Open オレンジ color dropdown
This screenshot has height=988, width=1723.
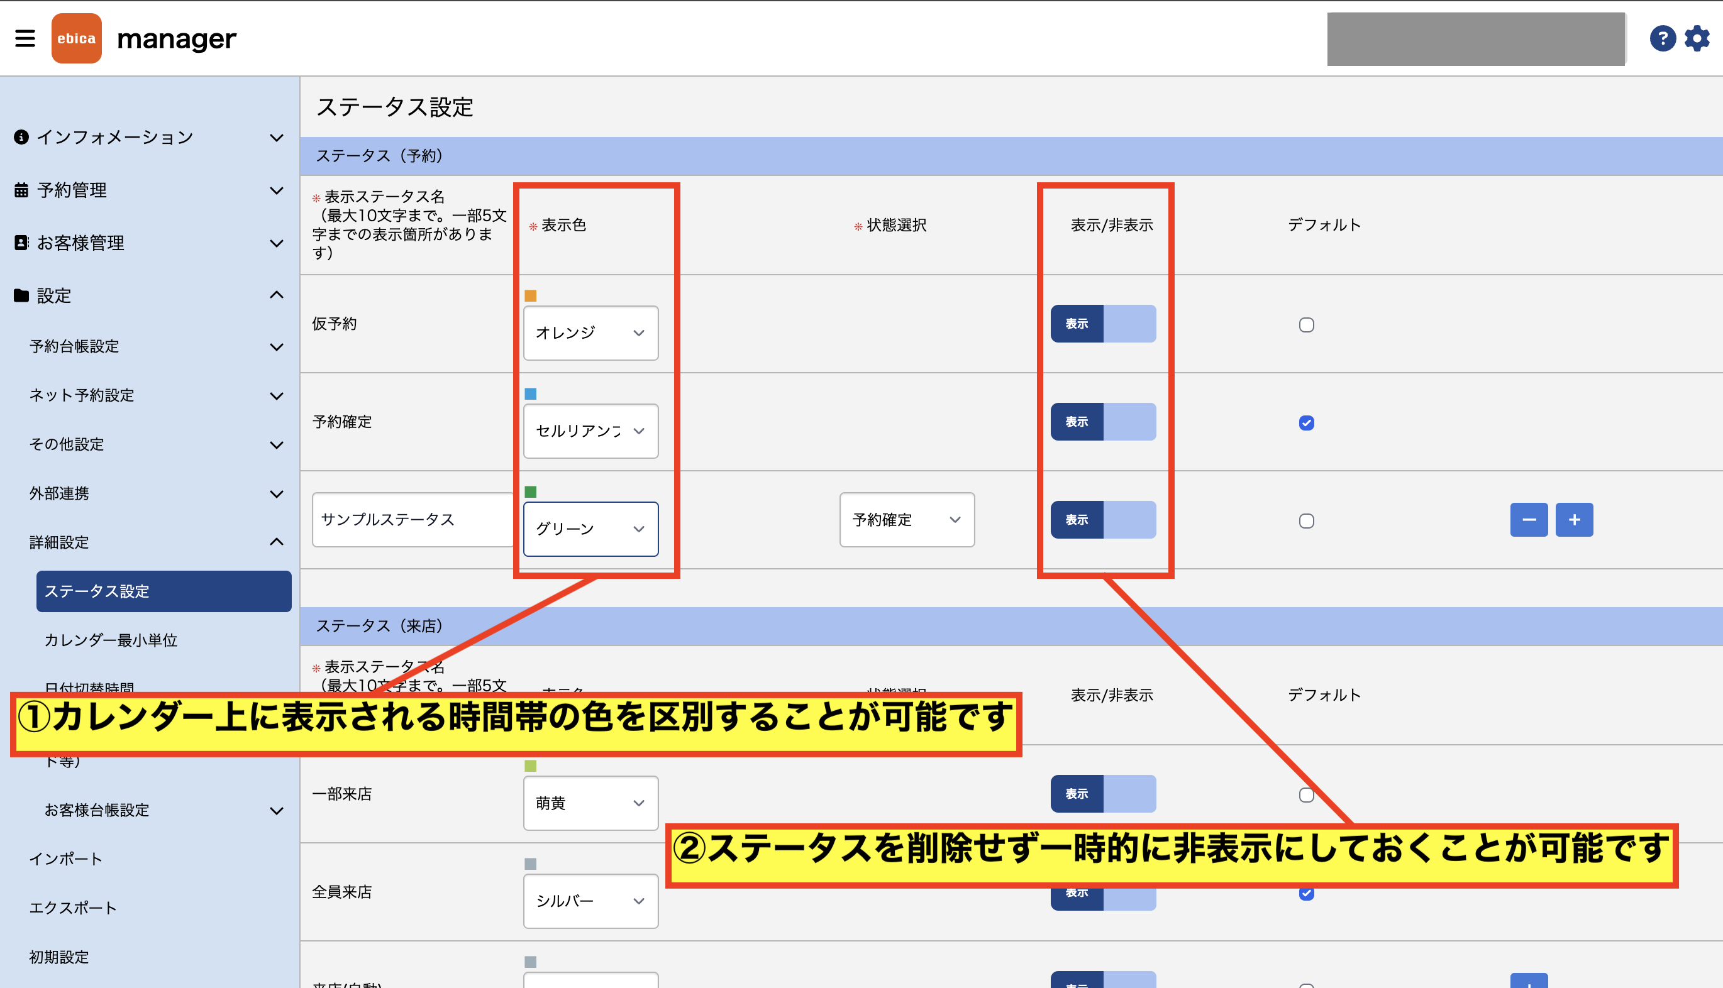[590, 332]
